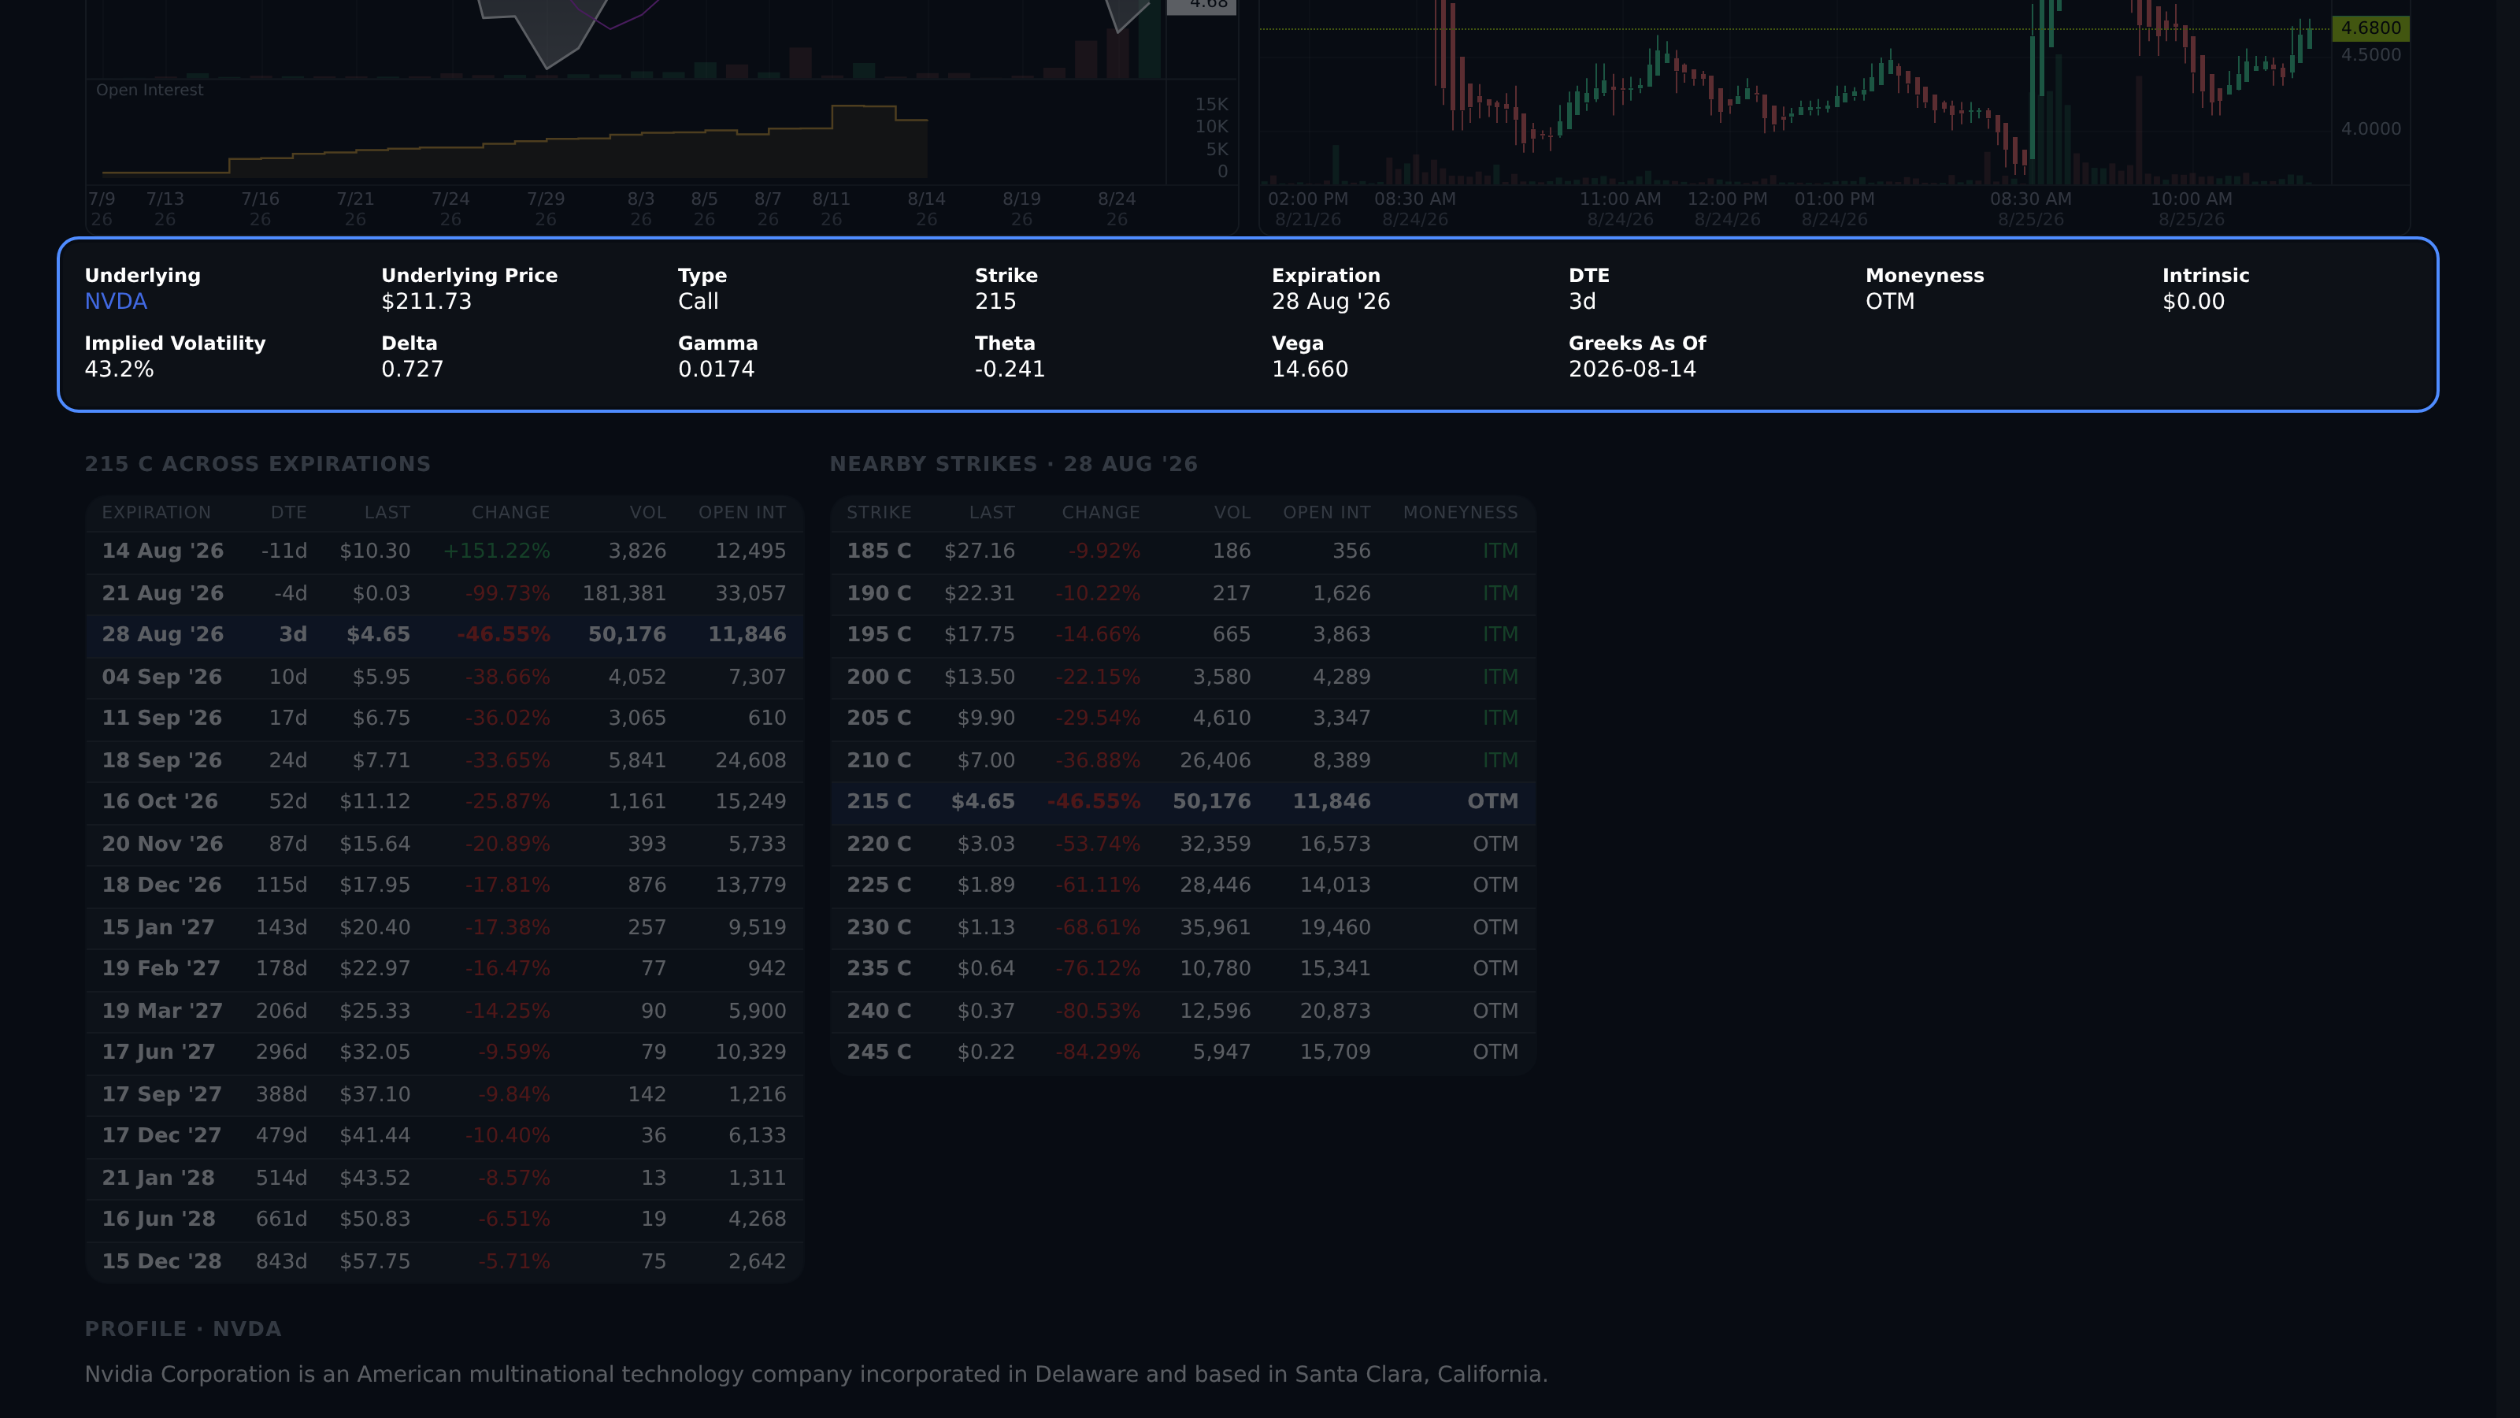The image size is (2520, 1418).
Task: Click the Open Interest chart label
Action: pos(150,90)
